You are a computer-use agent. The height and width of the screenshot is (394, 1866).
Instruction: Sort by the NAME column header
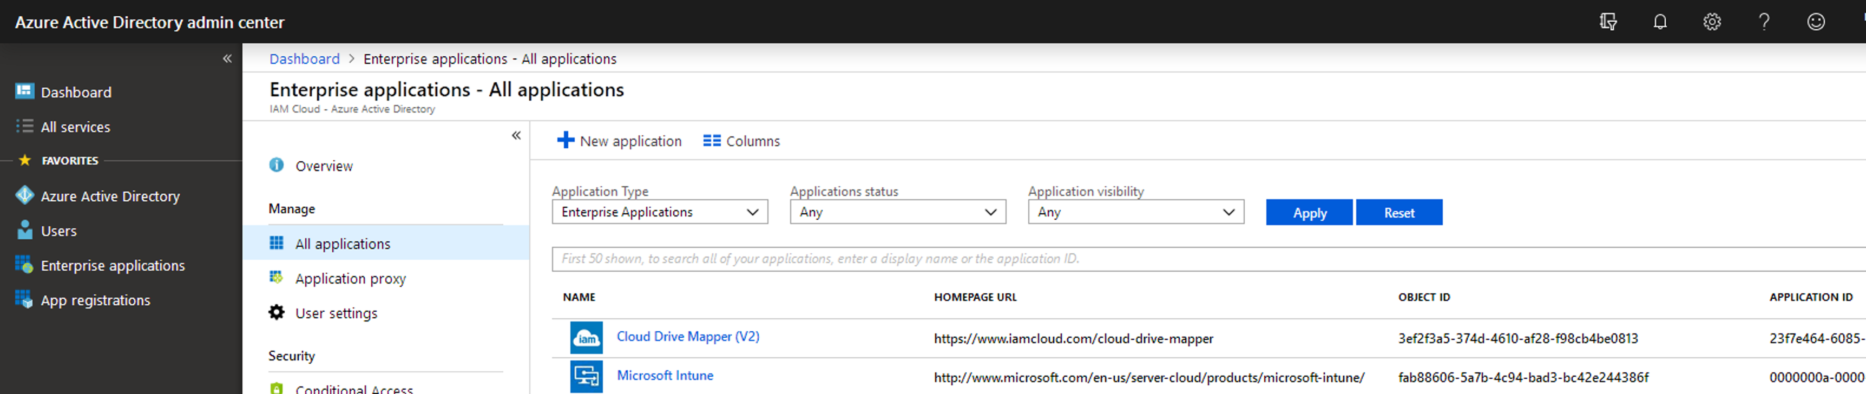tap(579, 297)
